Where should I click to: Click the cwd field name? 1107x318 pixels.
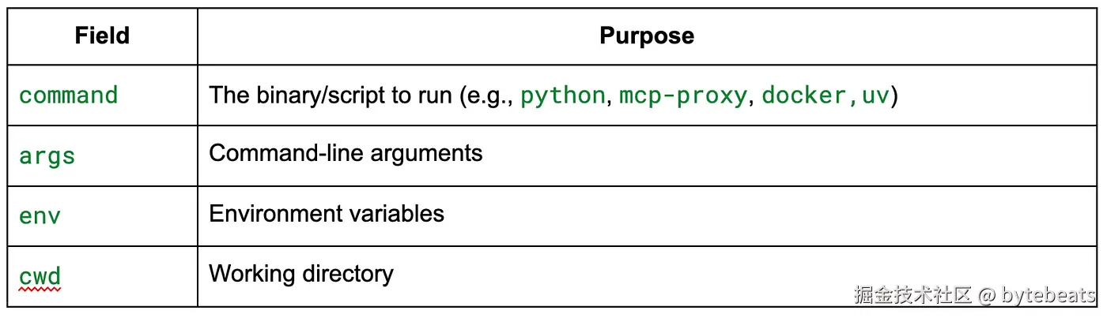[x=40, y=275]
